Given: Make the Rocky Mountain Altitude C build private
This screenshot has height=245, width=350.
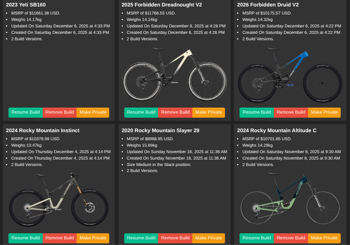Looking at the screenshot, I should point(324,238).
